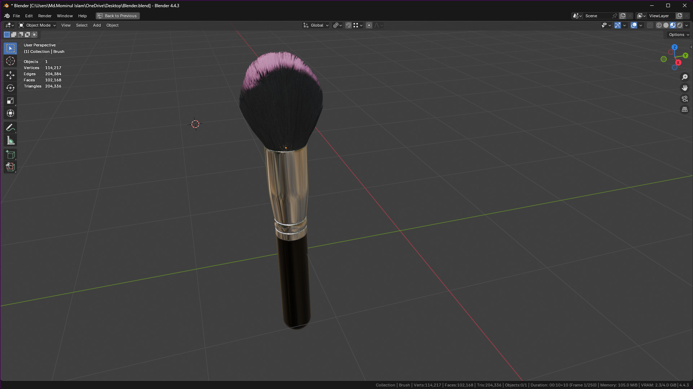Viewport: 693px width, 389px height.
Task: Click the Back to Previous button
Action: (x=118, y=16)
